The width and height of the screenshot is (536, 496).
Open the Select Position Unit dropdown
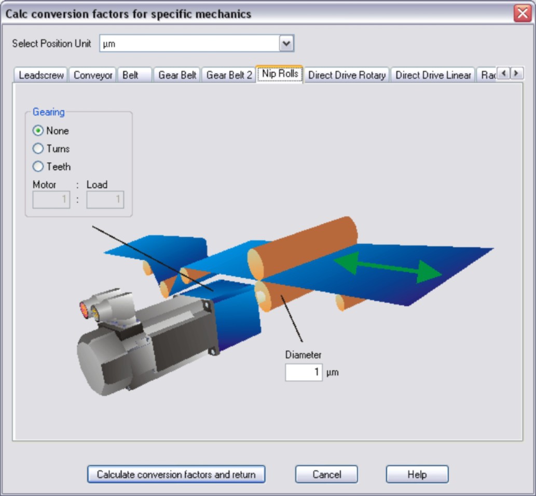[286, 44]
